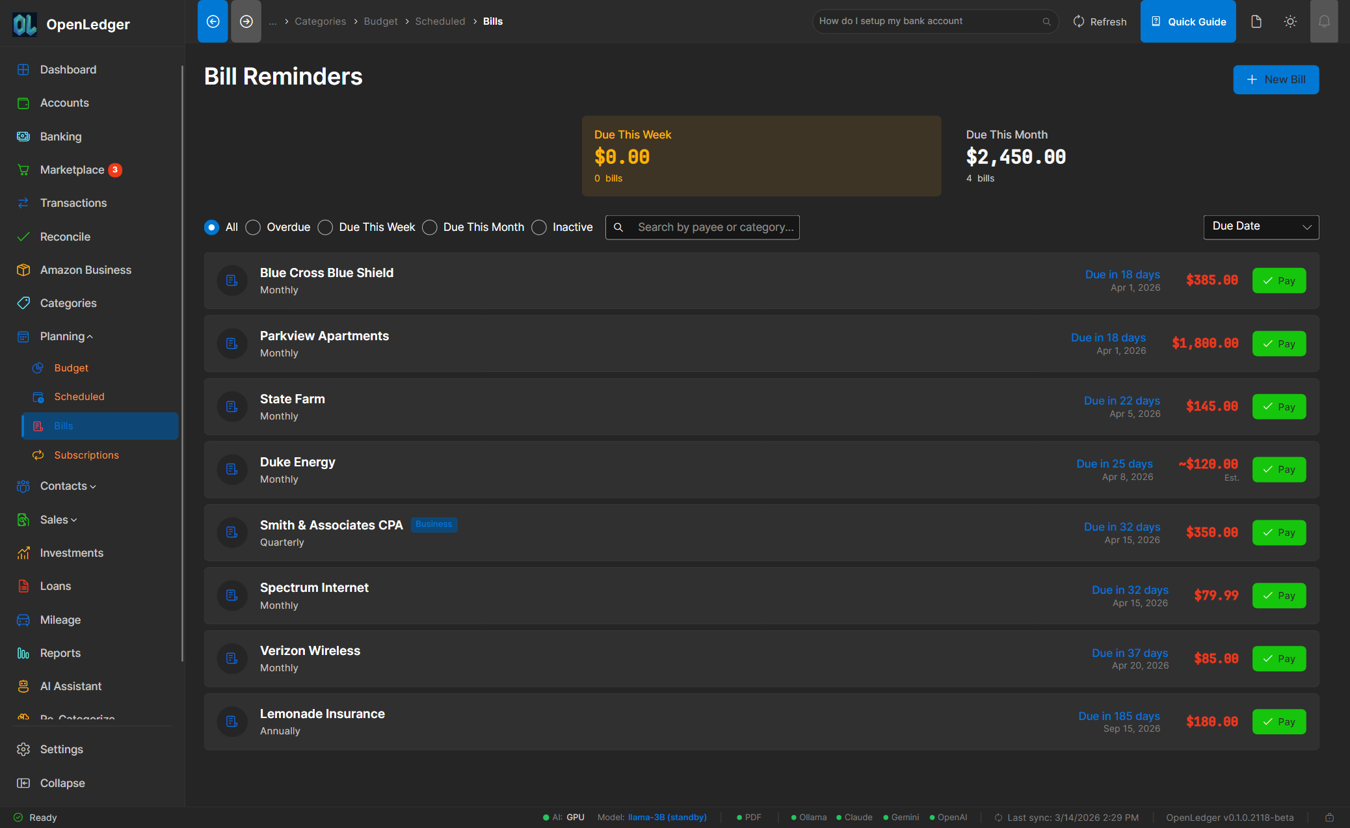Open the Due Date sort dropdown
This screenshot has width=1350, height=828.
[1260, 226]
